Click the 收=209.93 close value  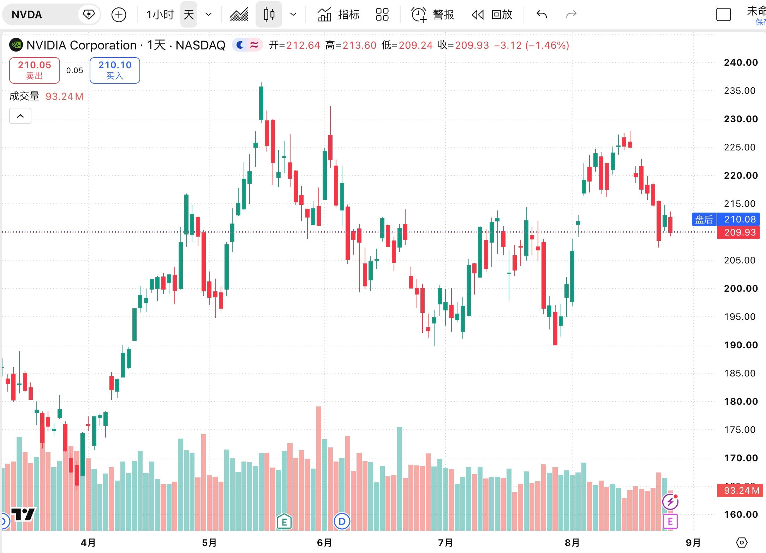pyautogui.click(x=463, y=45)
